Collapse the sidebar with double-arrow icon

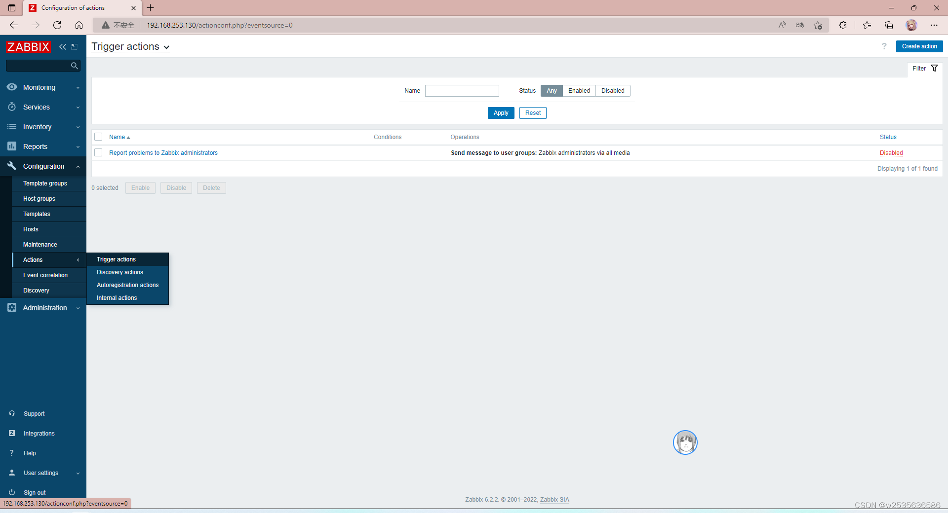pyautogui.click(x=63, y=47)
